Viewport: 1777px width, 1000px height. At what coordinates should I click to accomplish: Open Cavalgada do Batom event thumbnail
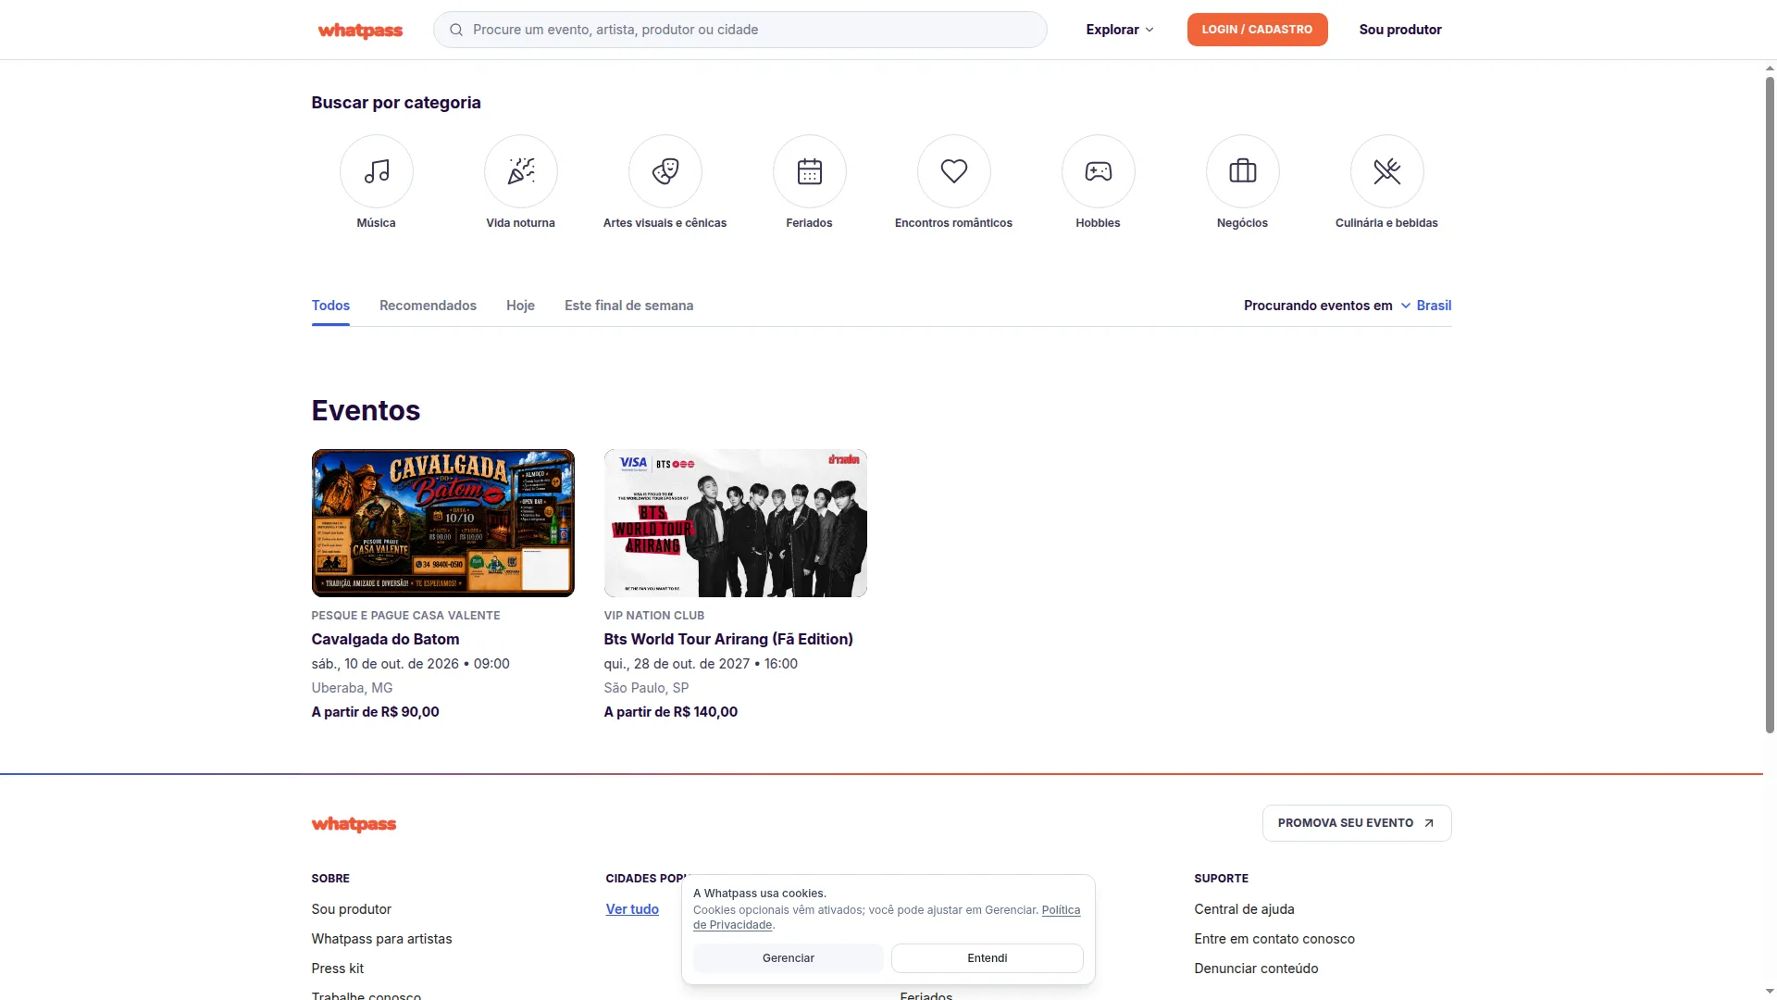tap(442, 523)
